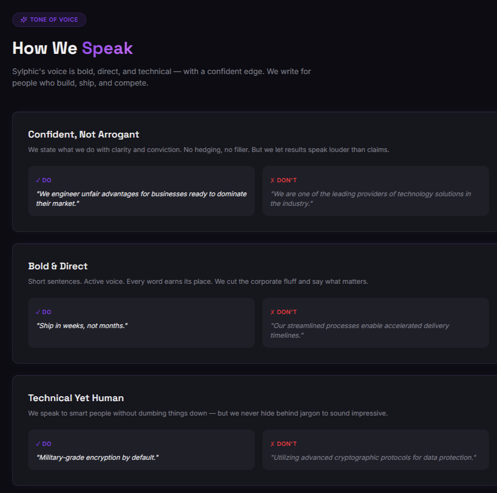Click the TONE OF VOICE badge
This screenshot has width=497, height=493.
tap(49, 20)
